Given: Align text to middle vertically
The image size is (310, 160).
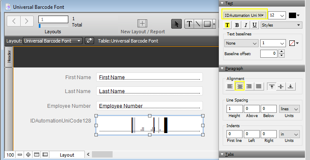Looking at the screenshot, I should (281, 86).
